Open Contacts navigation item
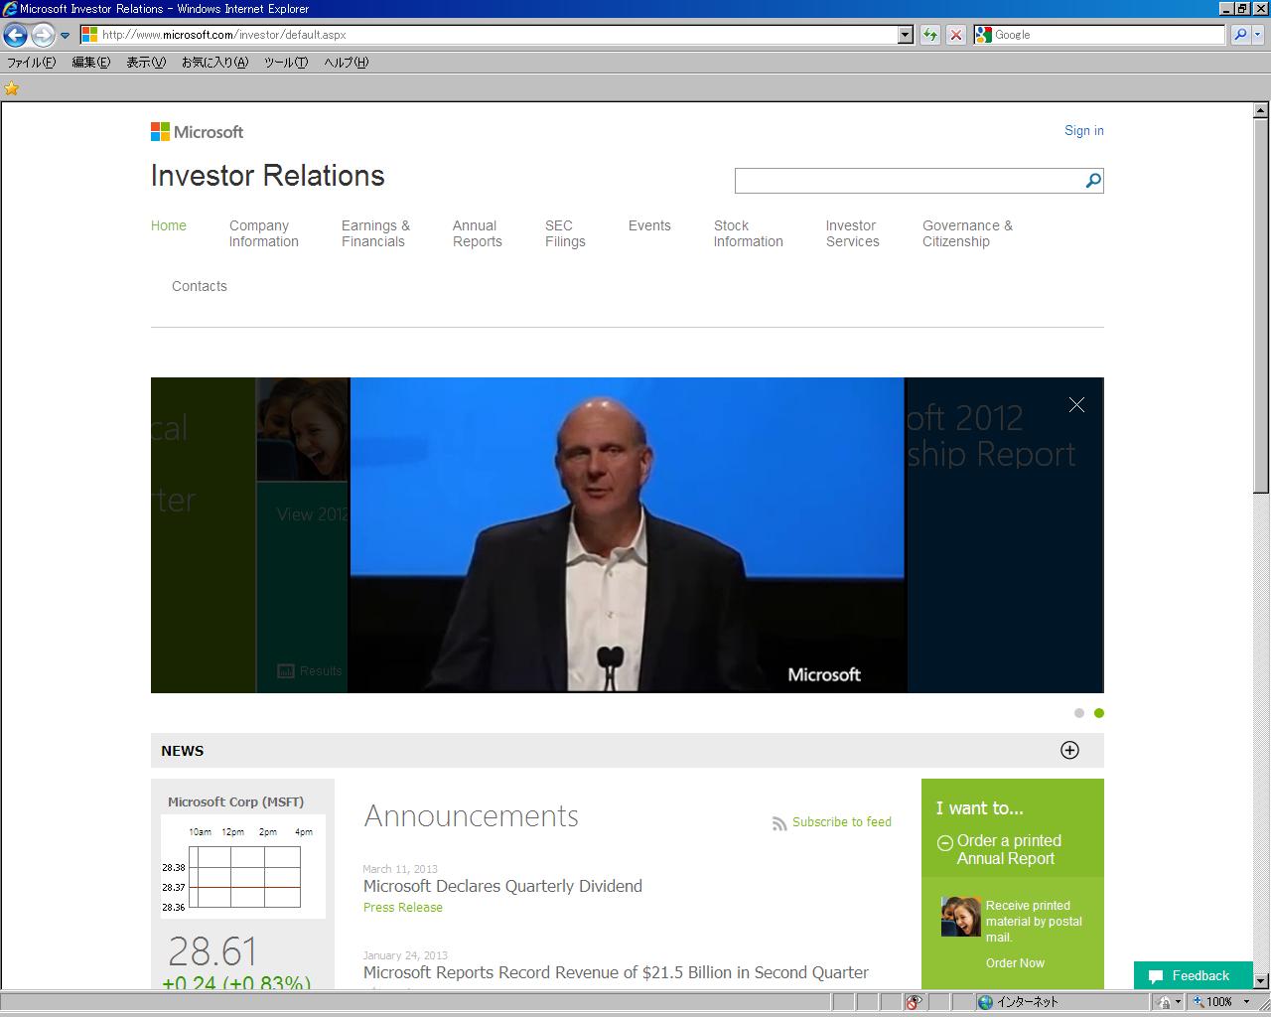 pos(200,286)
